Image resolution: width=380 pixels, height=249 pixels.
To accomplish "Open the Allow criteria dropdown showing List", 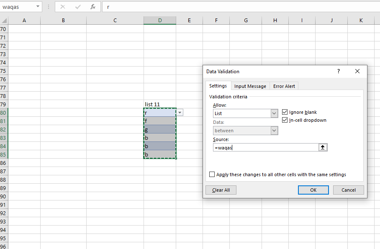I will point(274,113).
